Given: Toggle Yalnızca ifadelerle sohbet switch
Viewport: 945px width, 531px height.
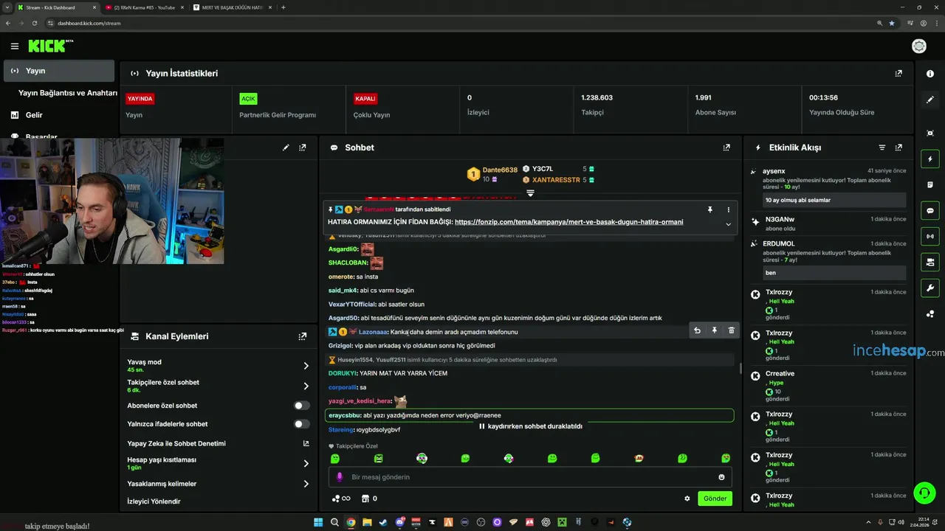Looking at the screenshot, I should pyautogui.click(x=301, y=424).
